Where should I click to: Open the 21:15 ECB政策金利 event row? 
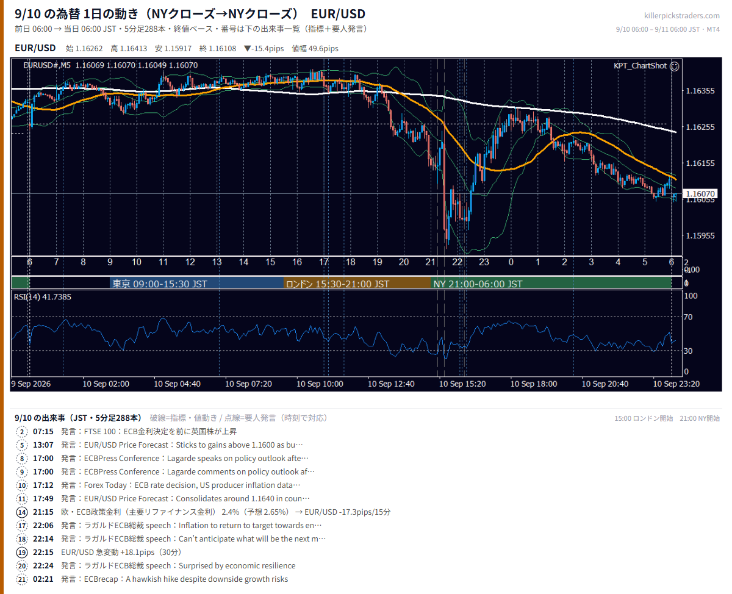(203, 512)
